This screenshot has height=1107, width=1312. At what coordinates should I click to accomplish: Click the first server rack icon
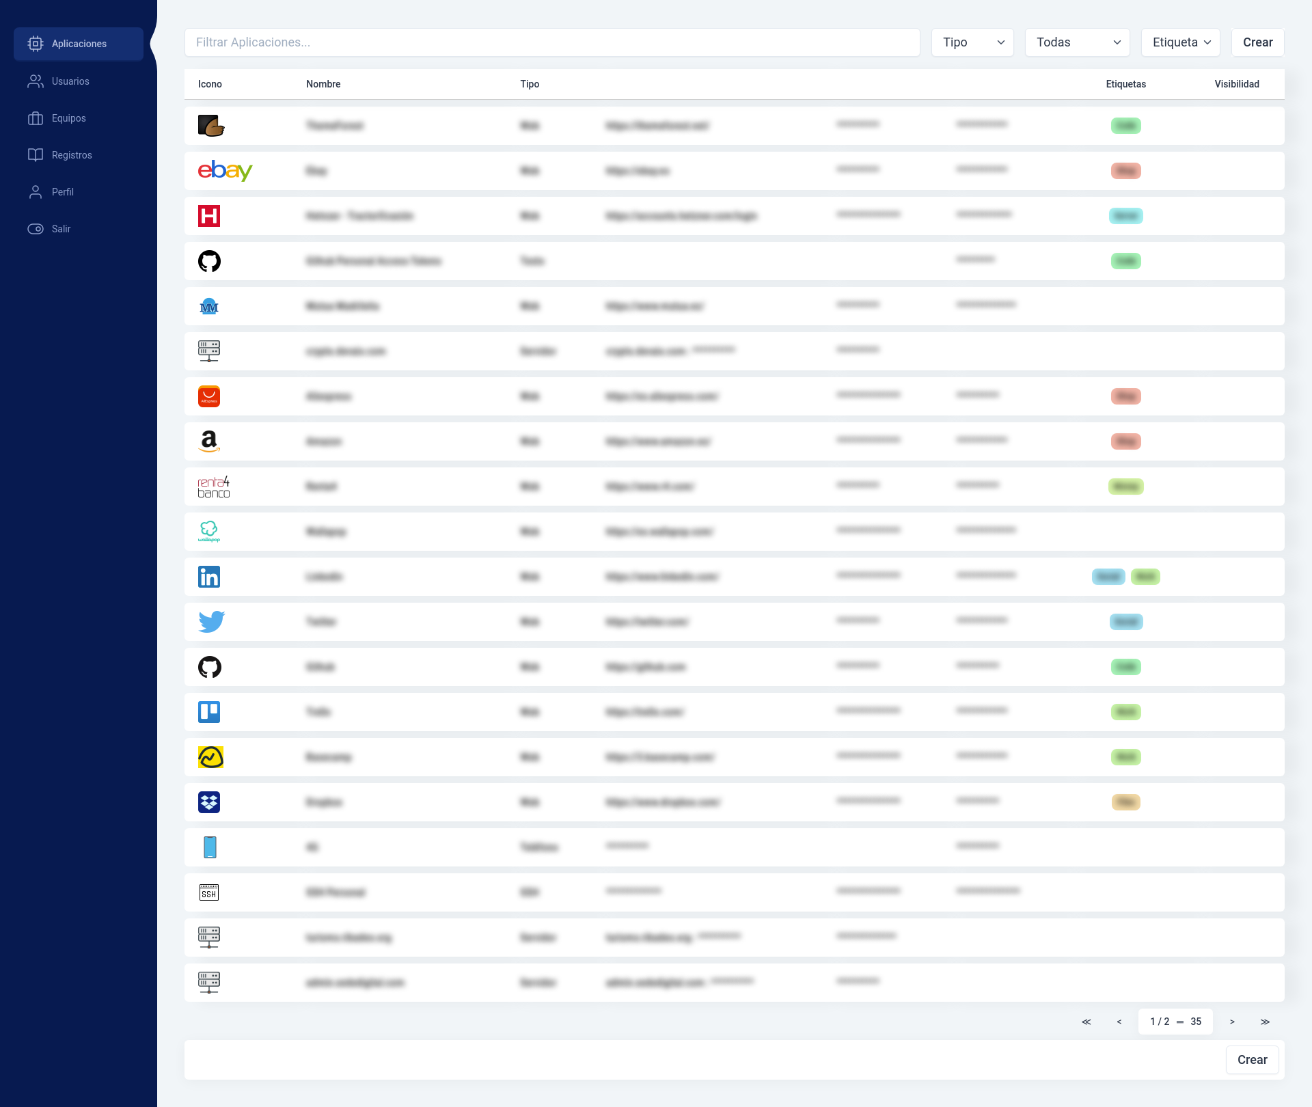(x=209, y=351)
